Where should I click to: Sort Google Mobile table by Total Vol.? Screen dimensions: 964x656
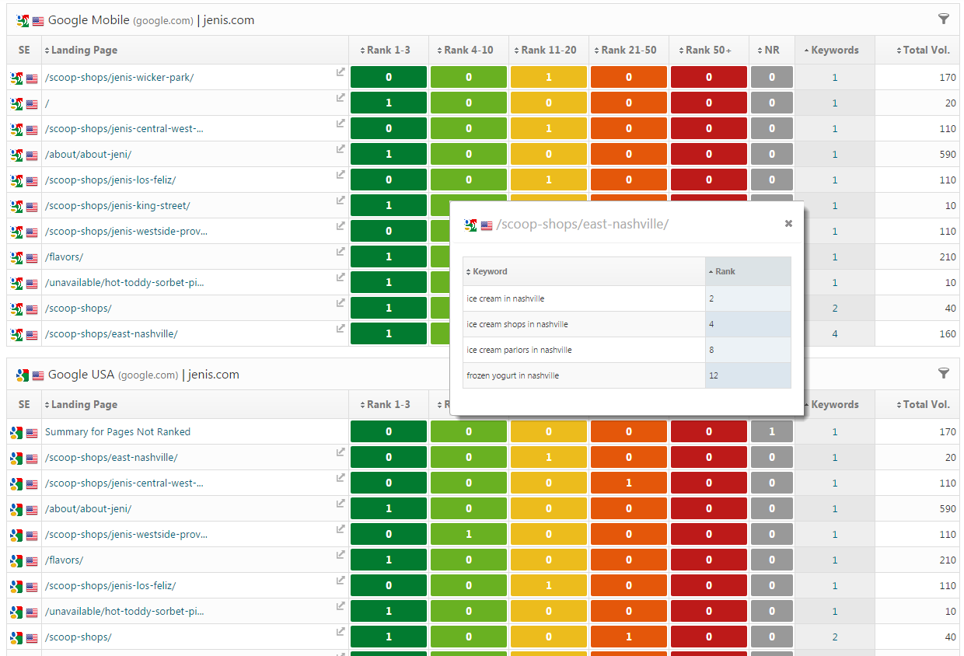tap(925, 50)
